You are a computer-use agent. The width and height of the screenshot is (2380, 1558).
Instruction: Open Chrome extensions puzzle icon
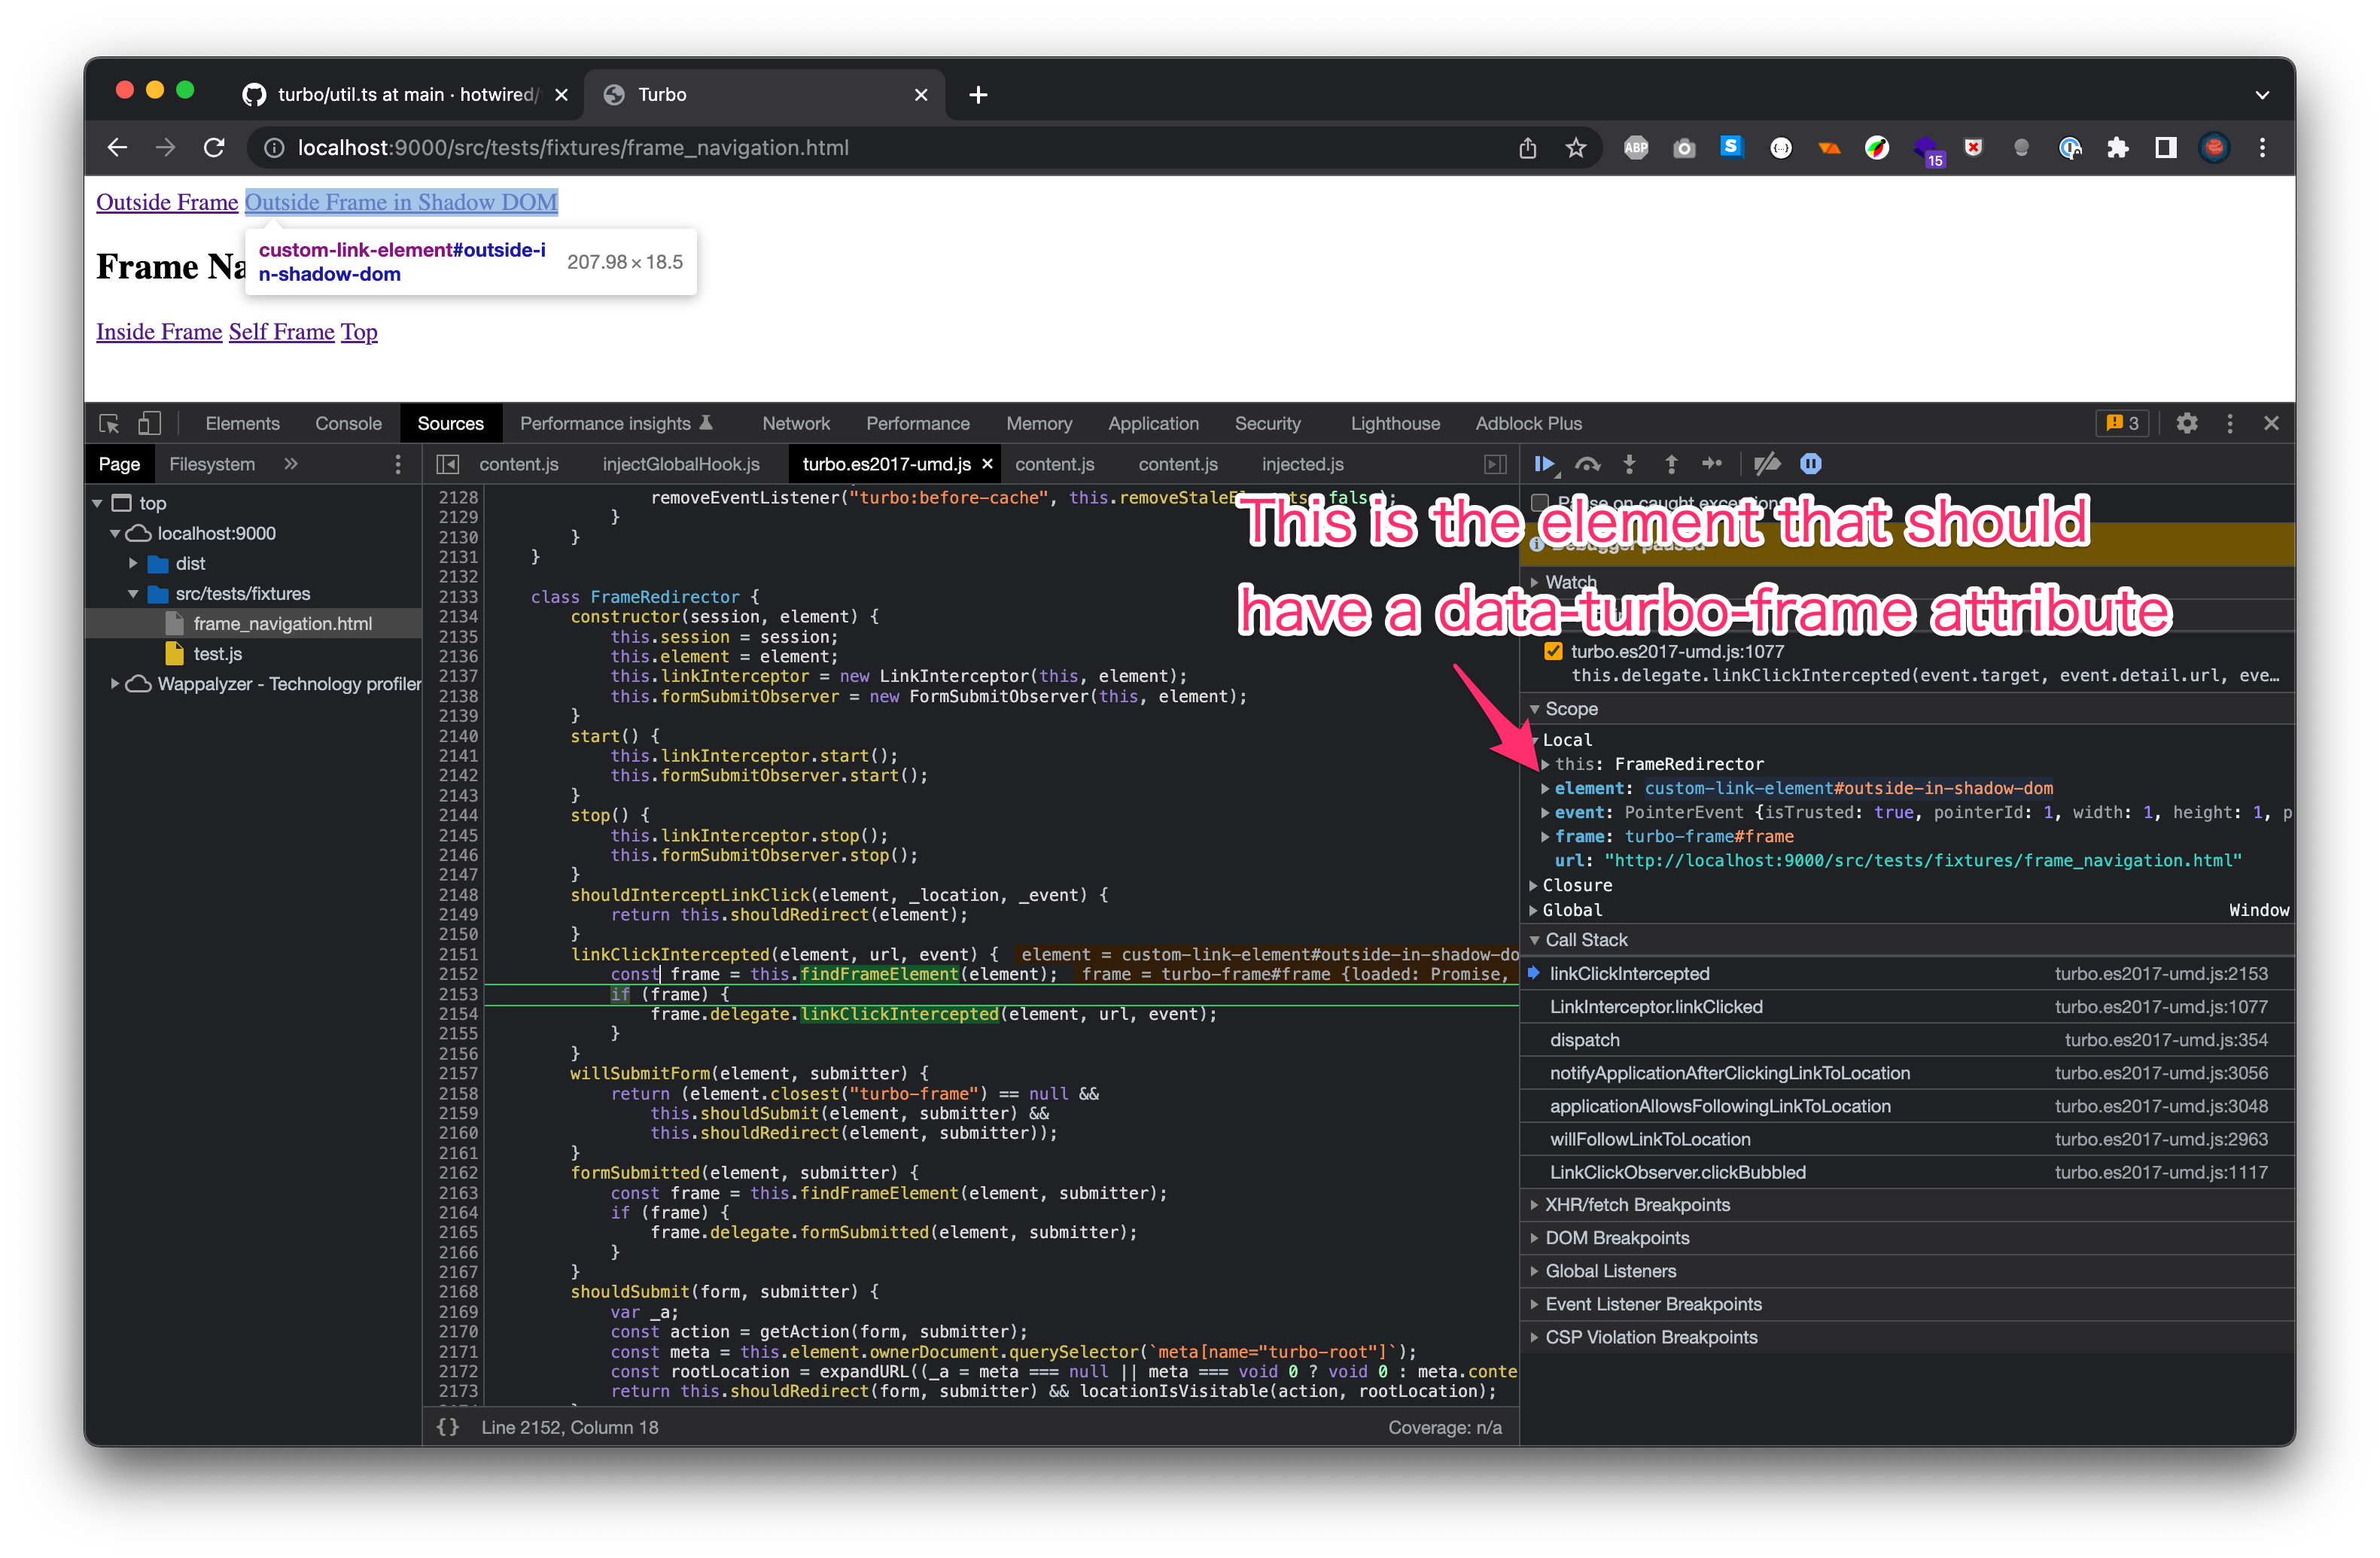coord(2117,148)
